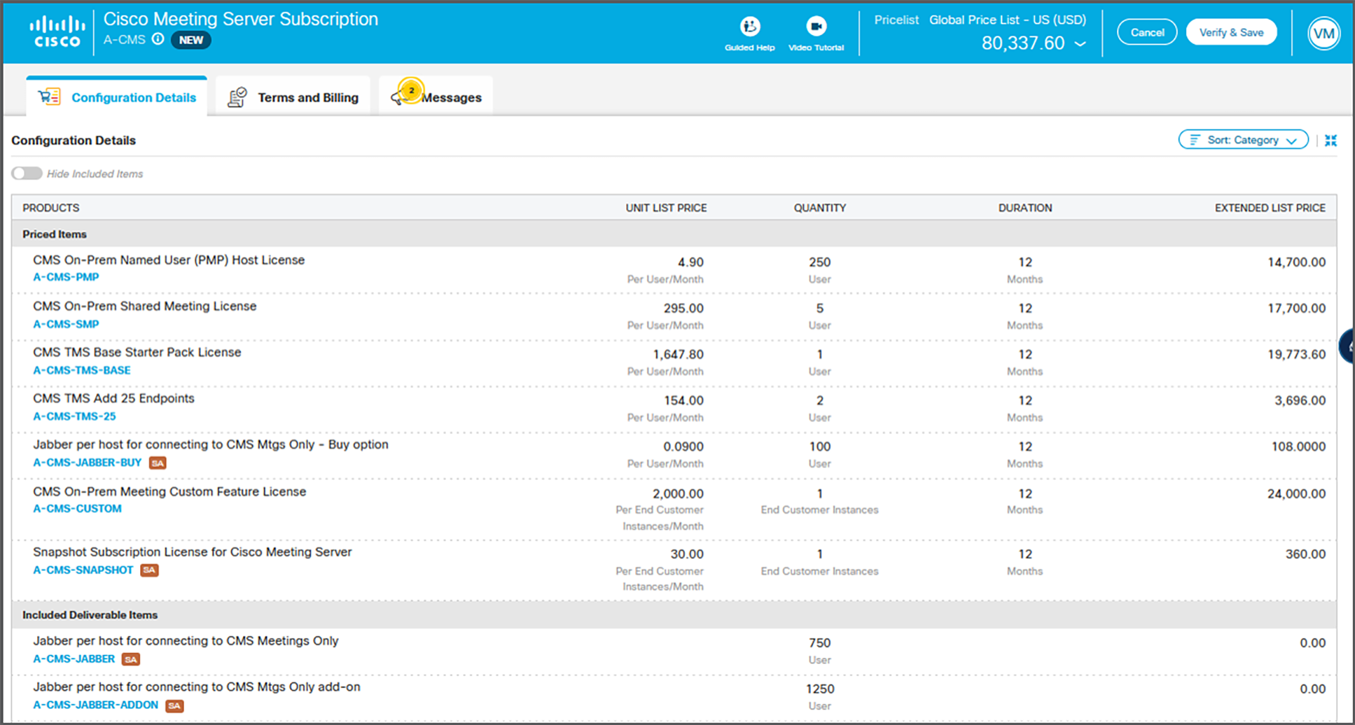Click CMS TMS Base Starter Pack License name
This screenshot has width=1355, height=725.
(137, 352)
